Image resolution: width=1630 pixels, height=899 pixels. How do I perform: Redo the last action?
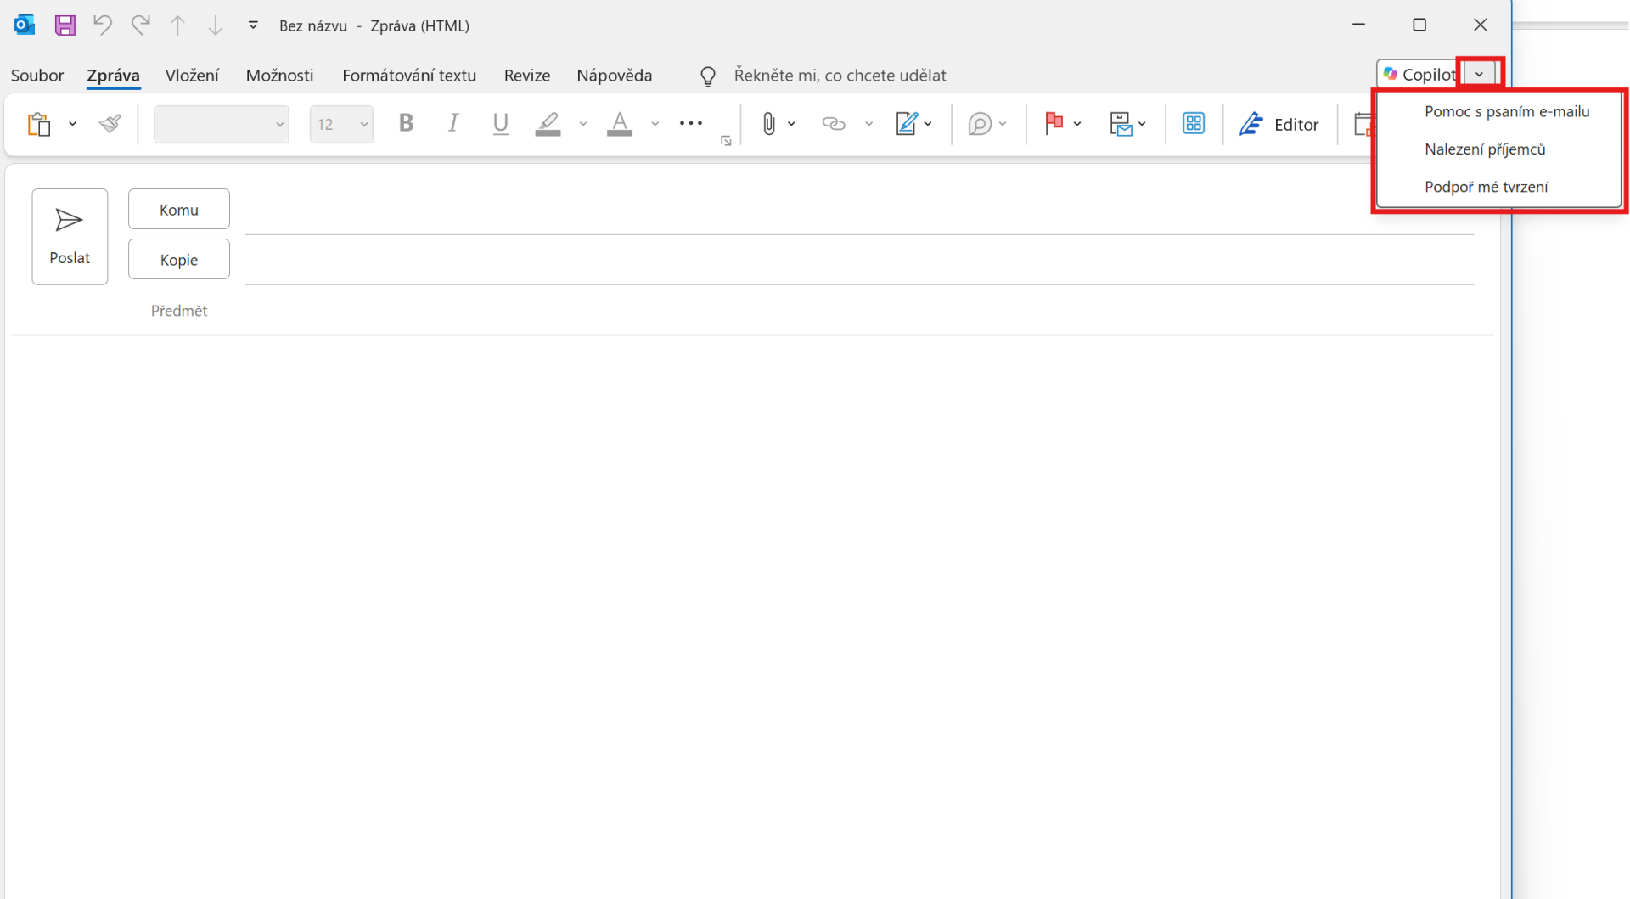pos(140,25)
